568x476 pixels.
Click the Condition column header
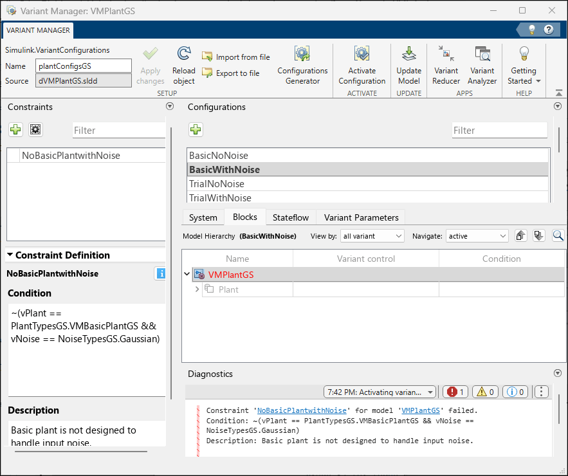point(501,259)
